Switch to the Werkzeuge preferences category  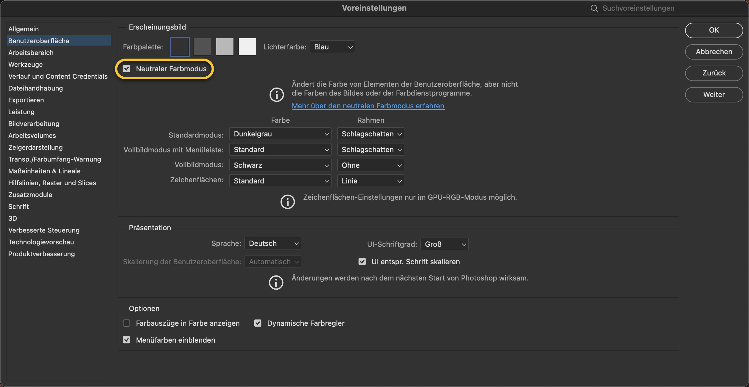(x=25, y=64)
